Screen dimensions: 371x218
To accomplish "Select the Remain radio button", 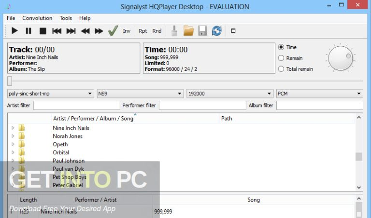I will [281, 58].
